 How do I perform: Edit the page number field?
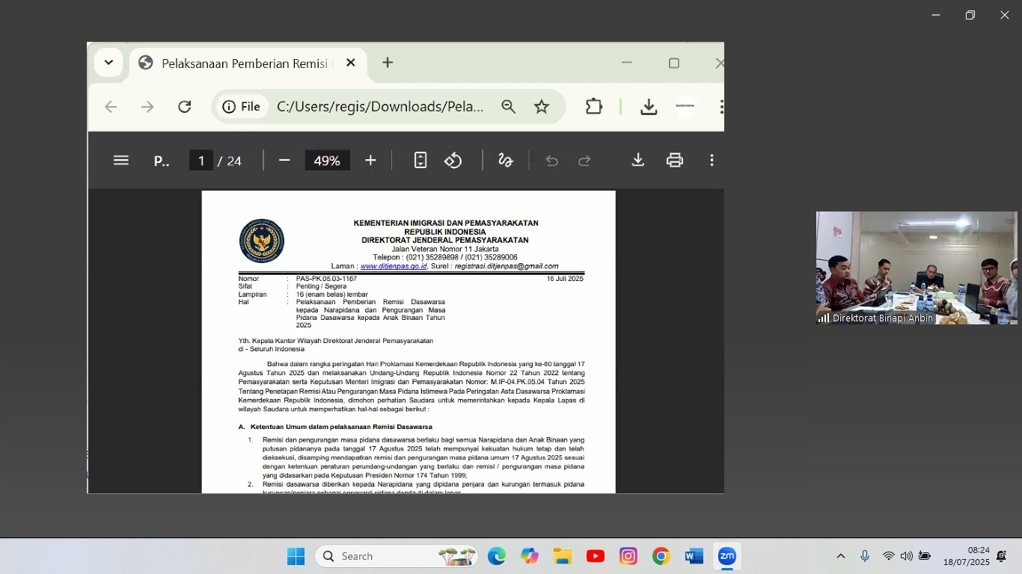point(201,161)
